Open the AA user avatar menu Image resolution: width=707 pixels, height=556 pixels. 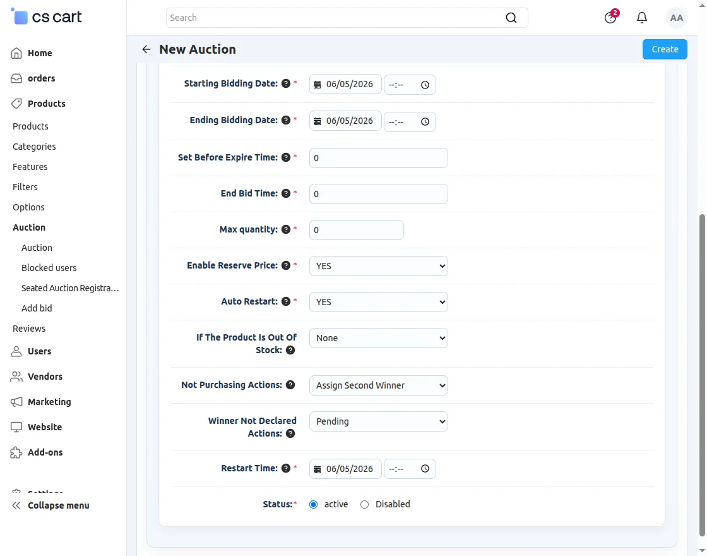coord(676,18)
